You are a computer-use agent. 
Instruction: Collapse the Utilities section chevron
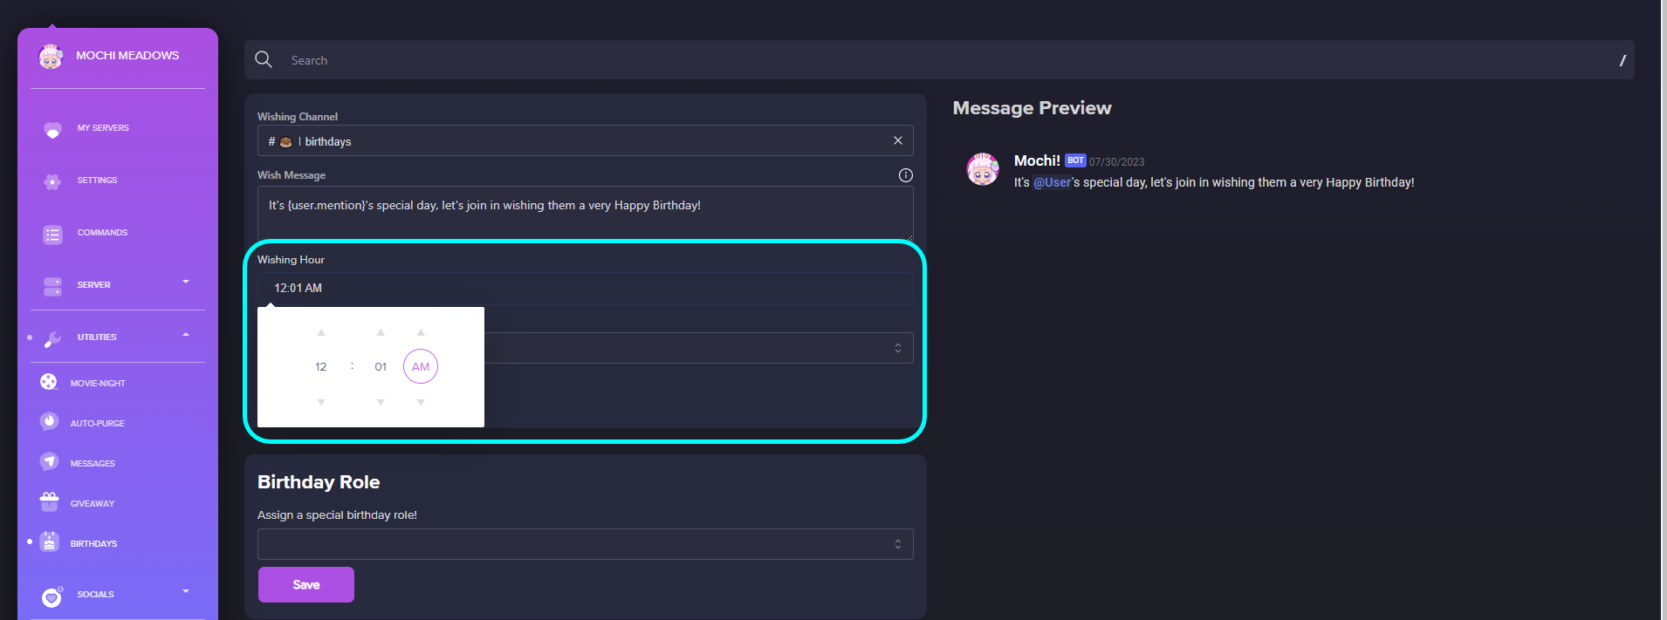(x=185, y=335)
